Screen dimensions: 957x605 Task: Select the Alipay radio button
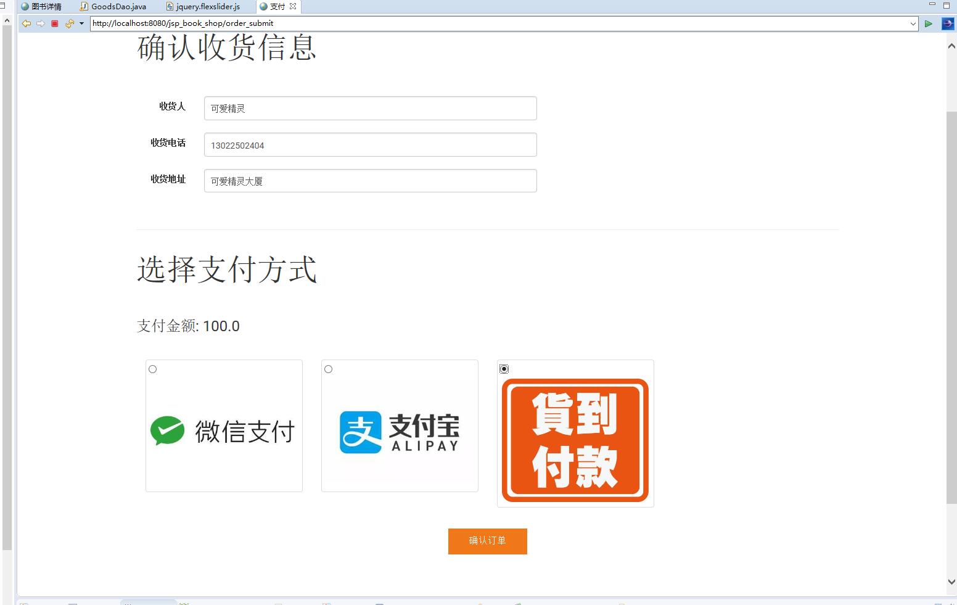(328, 369)
